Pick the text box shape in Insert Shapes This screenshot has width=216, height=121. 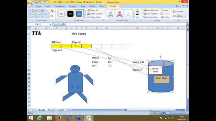click(x=43, y=10)
